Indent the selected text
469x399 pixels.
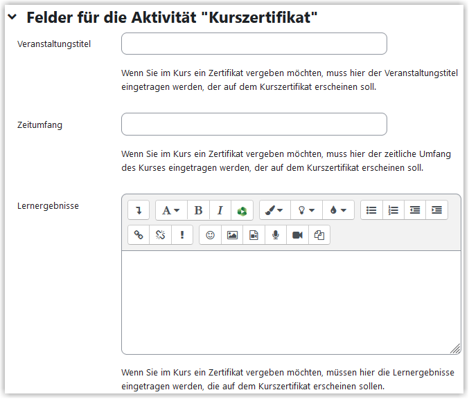(436, 210)
